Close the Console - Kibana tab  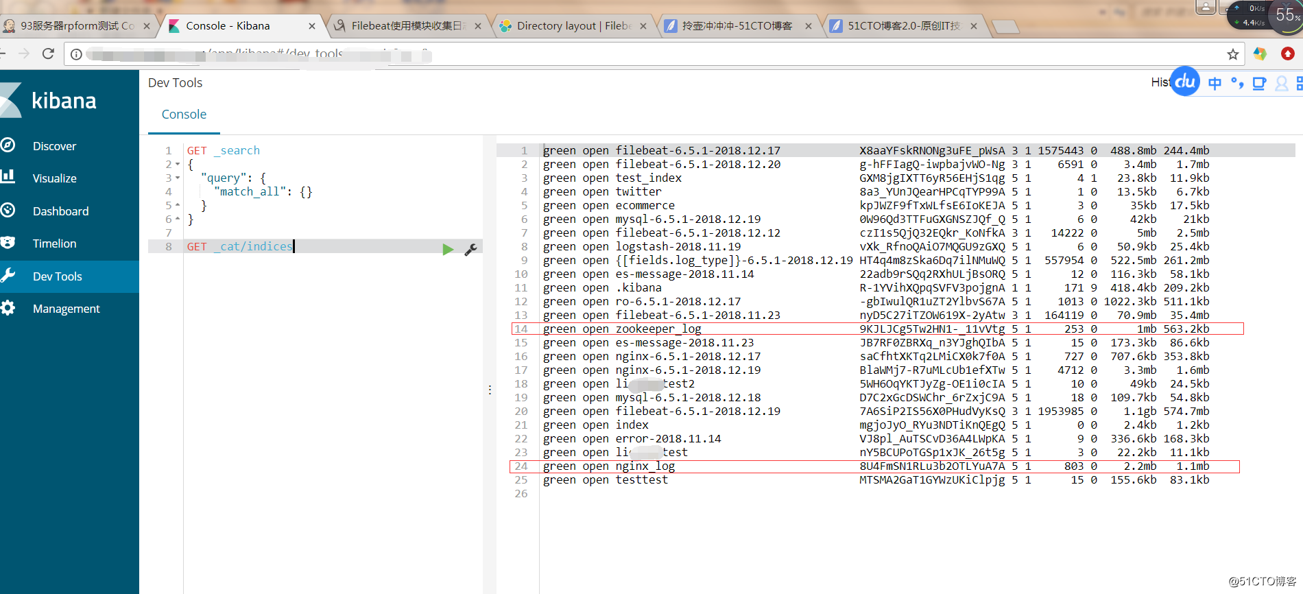point(312,26)
